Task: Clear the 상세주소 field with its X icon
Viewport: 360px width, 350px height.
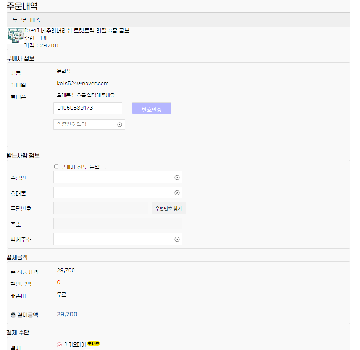Action: point(177,239)
